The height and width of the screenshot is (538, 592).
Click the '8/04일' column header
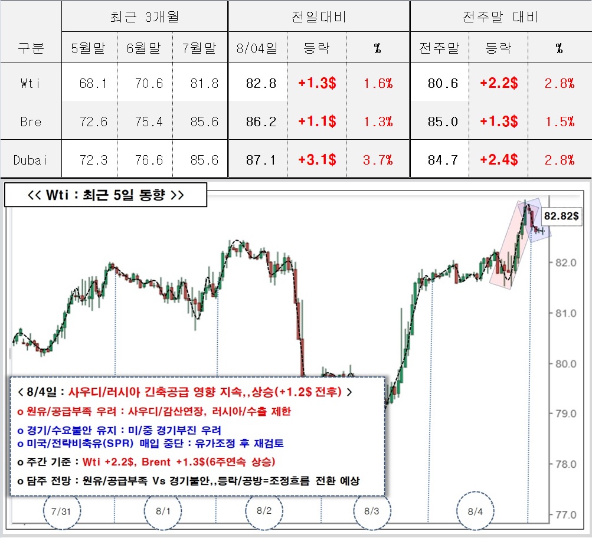click(257, 48)
